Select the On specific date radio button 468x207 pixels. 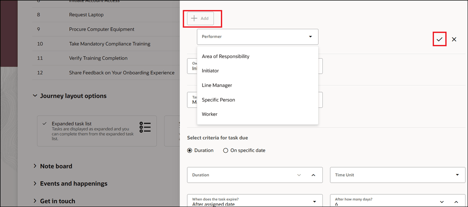click(x=225, y=151)
